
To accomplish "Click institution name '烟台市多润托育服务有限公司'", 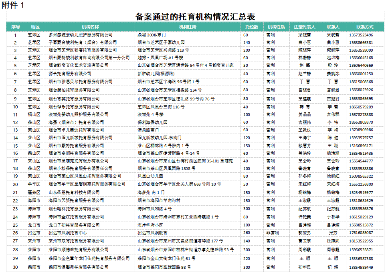I will tap(76, 153).
